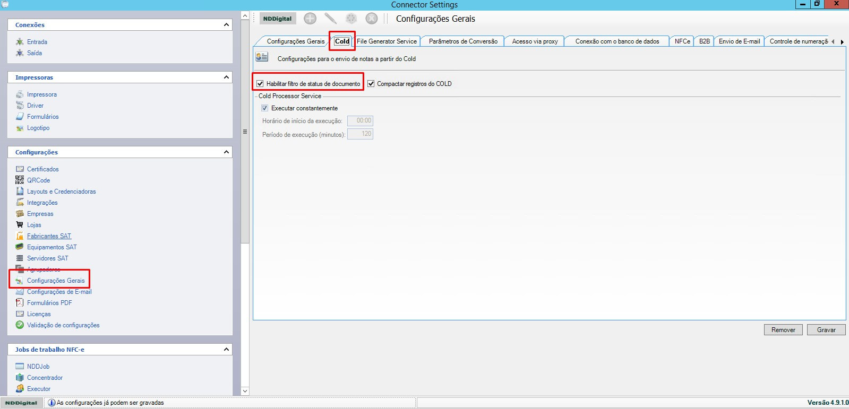This screenshot has height=409, width=849.
Task: Disable Habilitar filtro de status de documento
Action: (260, 84)
